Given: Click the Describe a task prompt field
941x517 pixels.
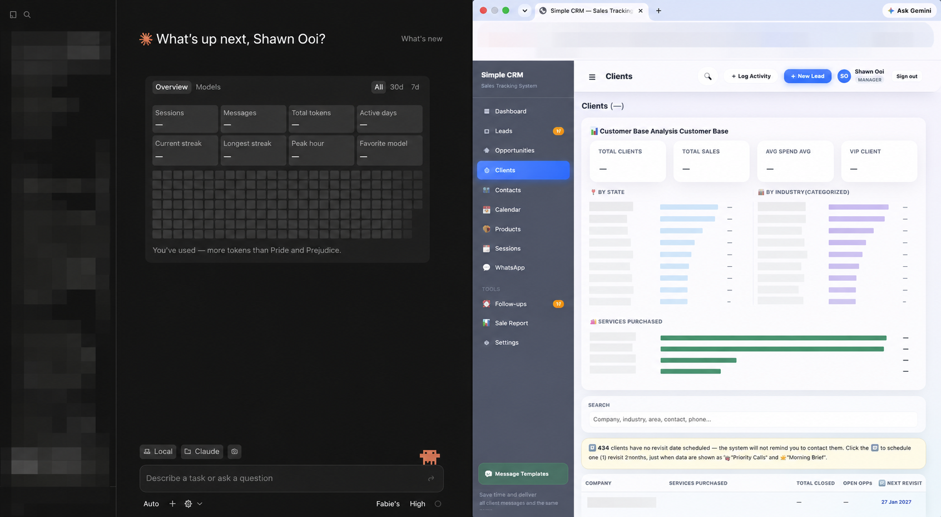Looking at the screenshot, I should [x=291, y=478].
